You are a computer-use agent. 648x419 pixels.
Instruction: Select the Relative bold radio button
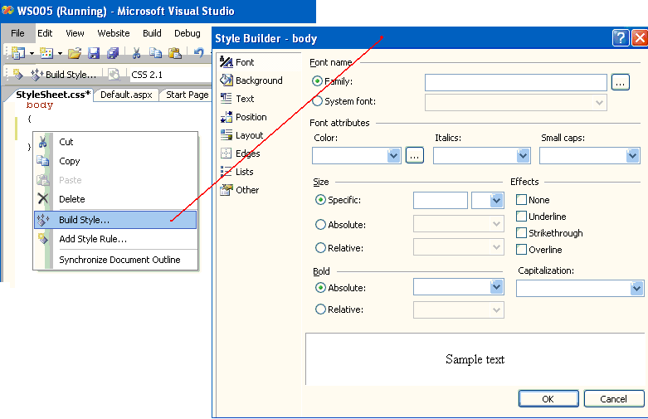coord(320,309)
